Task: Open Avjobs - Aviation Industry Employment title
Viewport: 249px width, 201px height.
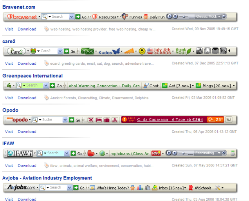Action: (x=47, y=178)
